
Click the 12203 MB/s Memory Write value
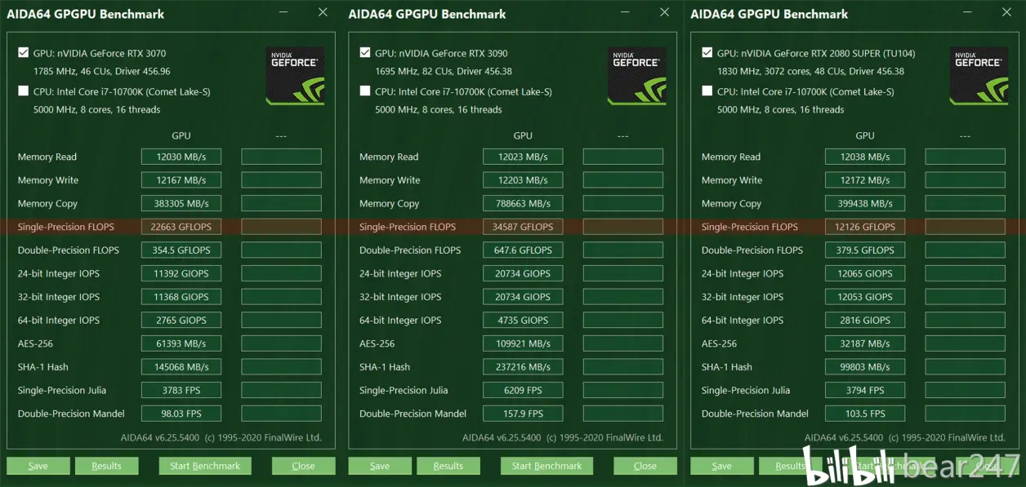(523, 180)
